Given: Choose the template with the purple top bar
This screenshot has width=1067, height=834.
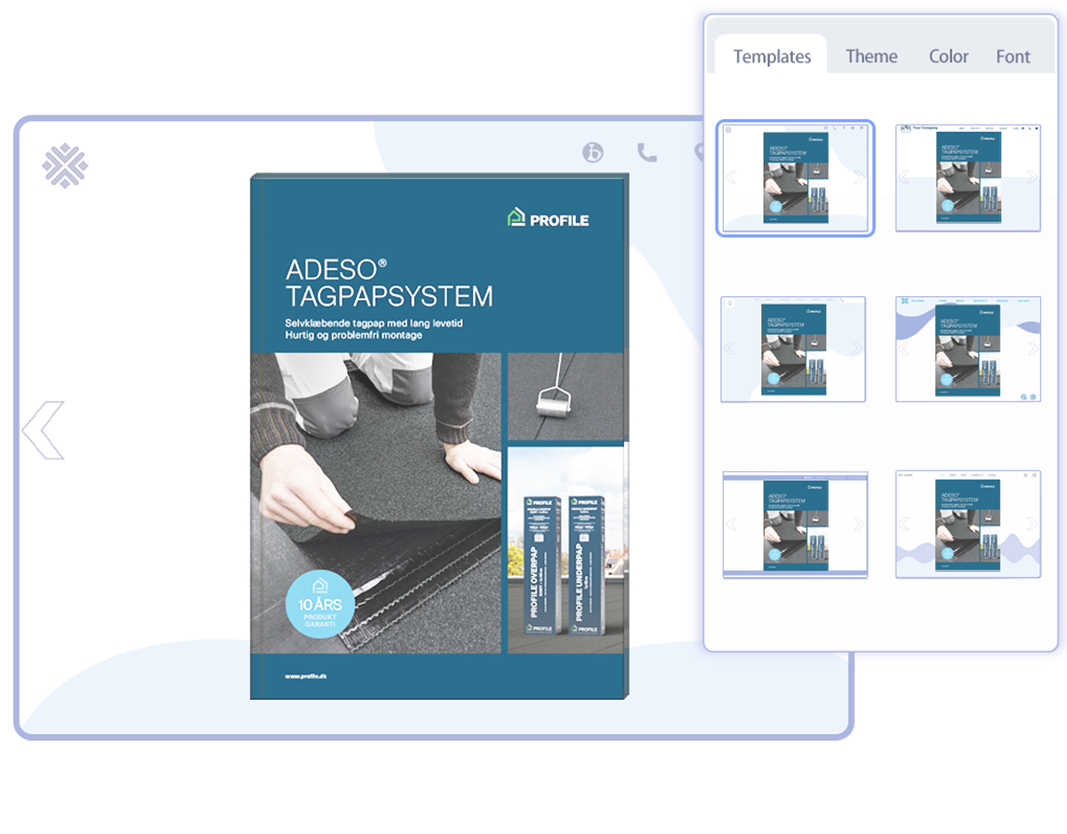Looking at the screenshot, I should [x=795, y=525].
